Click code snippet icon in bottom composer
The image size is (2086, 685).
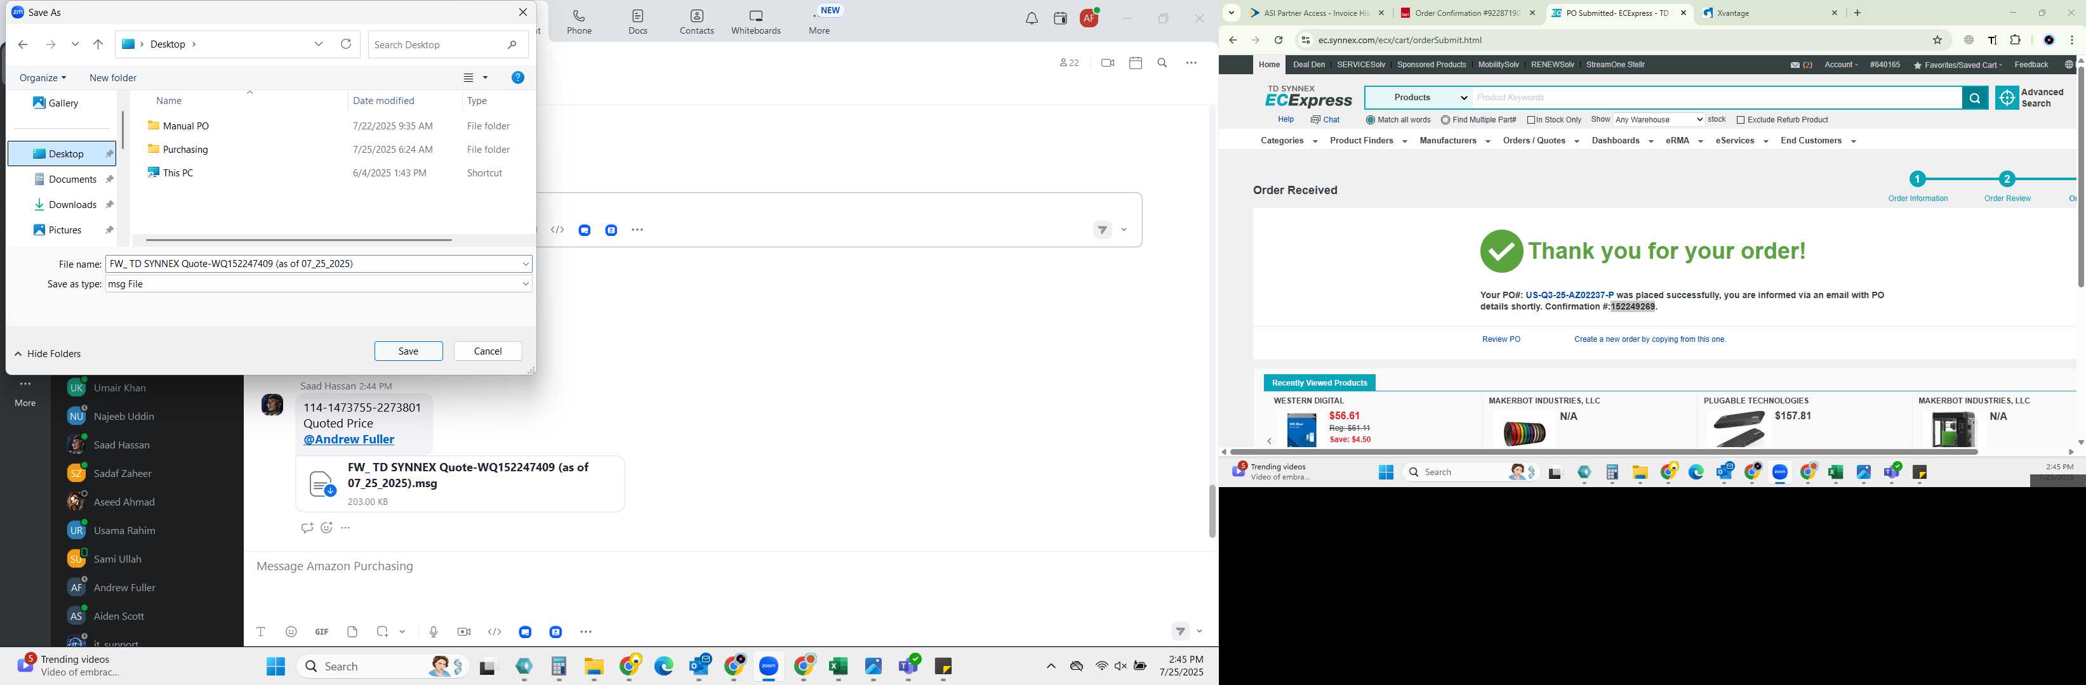pos(495,632)
